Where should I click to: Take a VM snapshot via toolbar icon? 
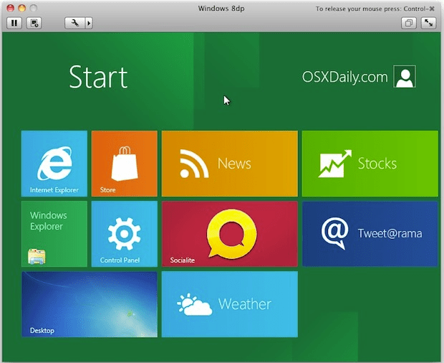(34, 23)
